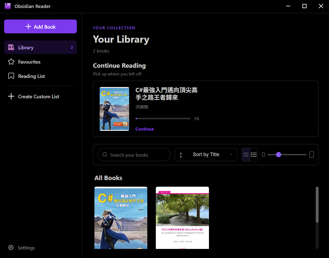Switch to list view

pyautogui.click(x=254, y=155)
